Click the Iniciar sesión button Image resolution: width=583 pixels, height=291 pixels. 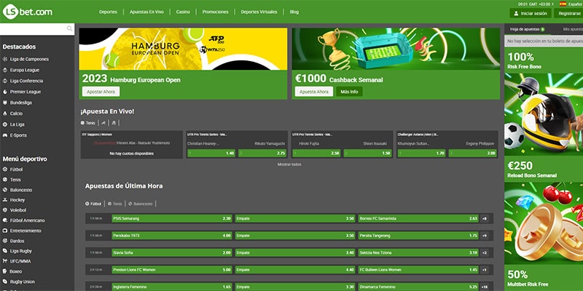[531, 13]
